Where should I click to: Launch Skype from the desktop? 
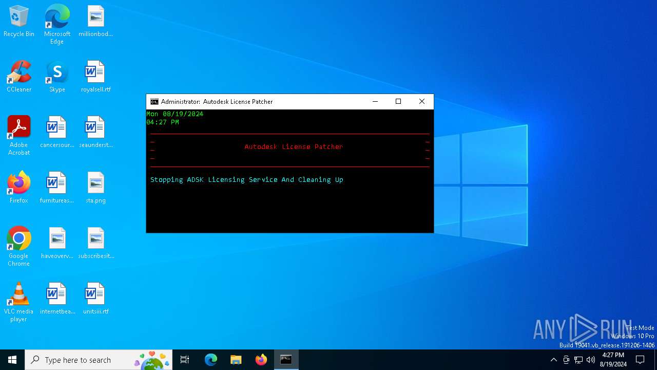tap(57, 77)
